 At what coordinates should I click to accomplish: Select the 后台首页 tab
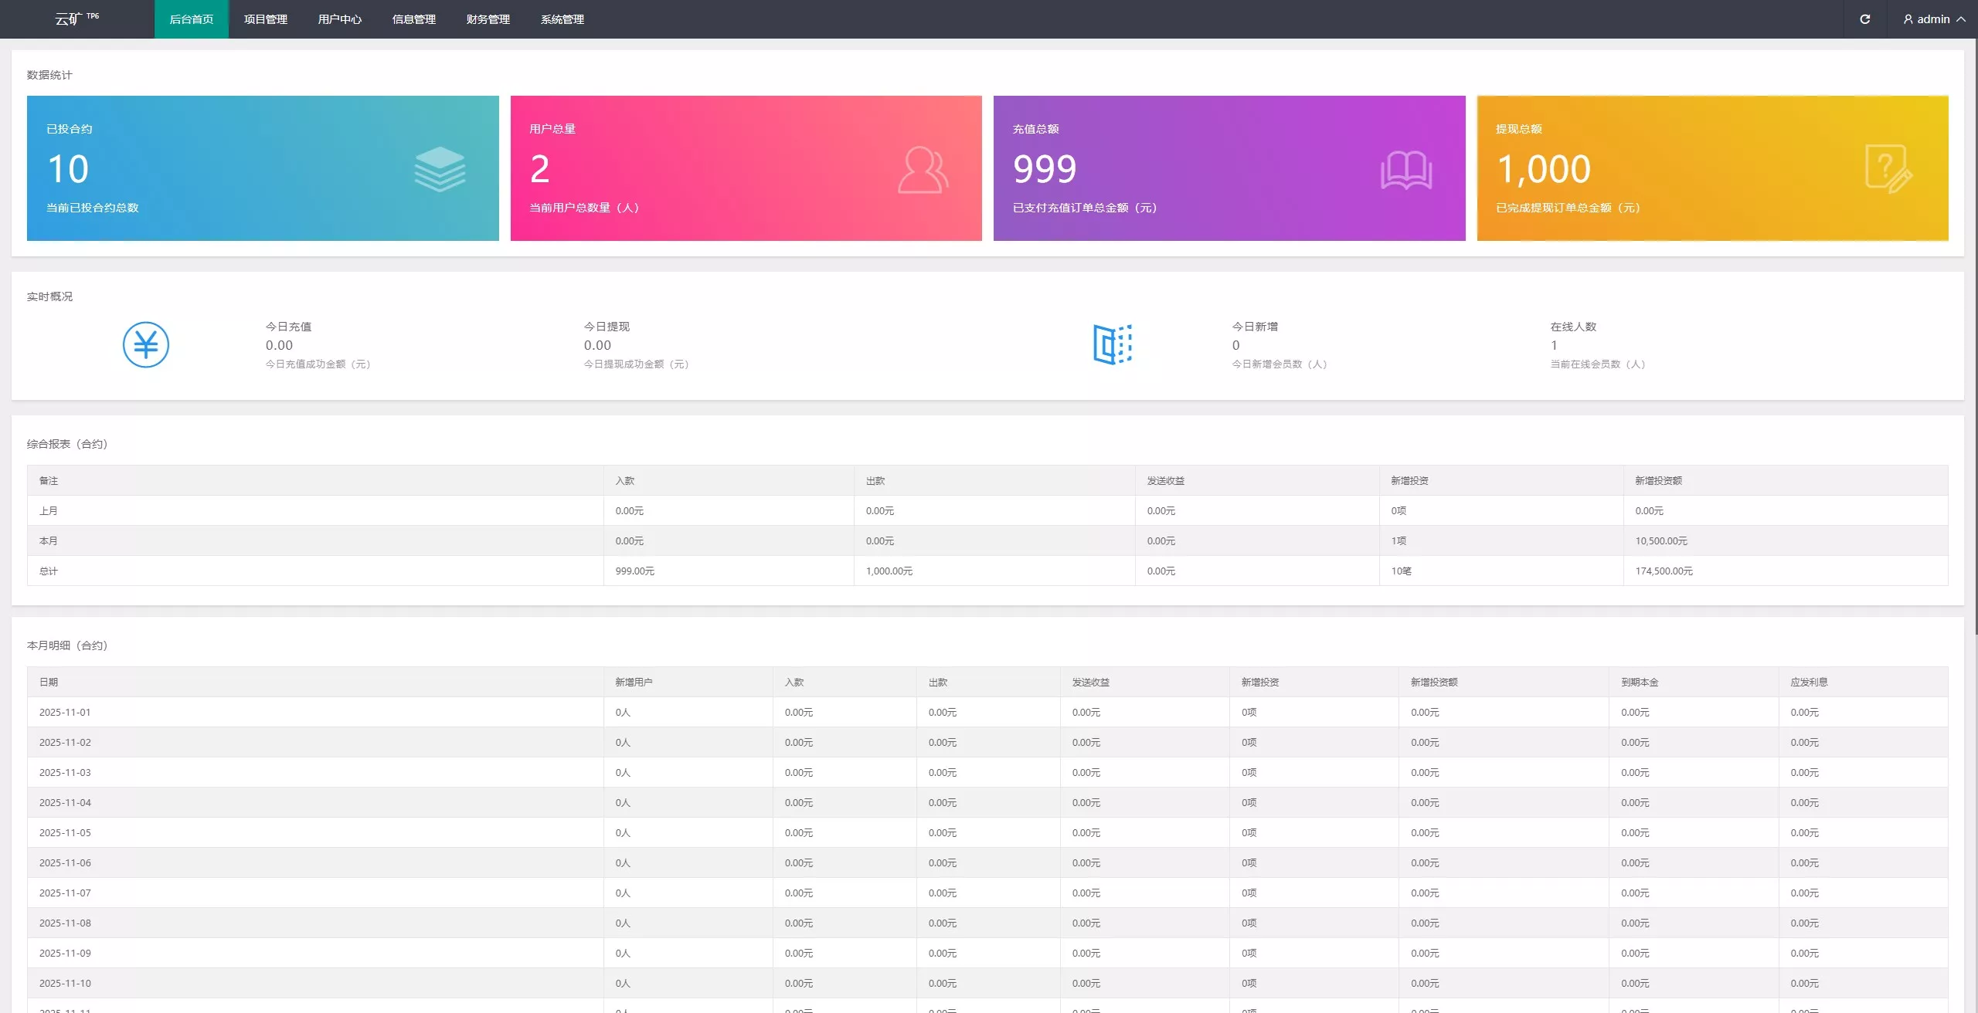coord(192,19)
